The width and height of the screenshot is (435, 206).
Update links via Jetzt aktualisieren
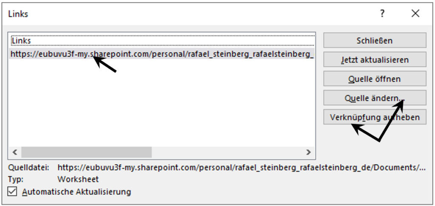click(375, 59)
